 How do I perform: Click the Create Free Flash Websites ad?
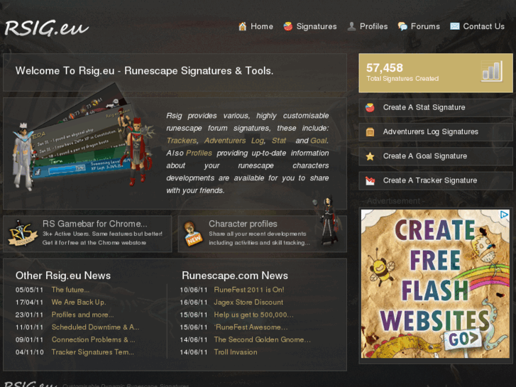[435, 284]
